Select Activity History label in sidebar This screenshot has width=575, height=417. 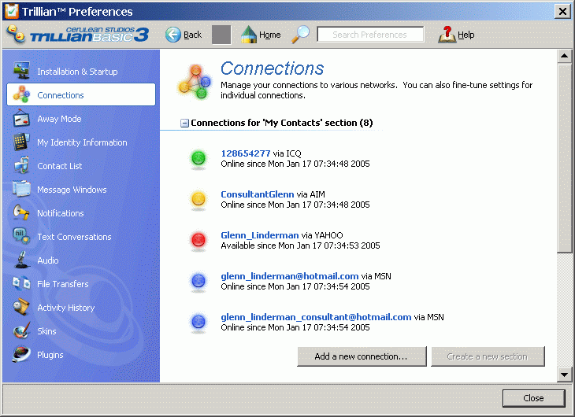click(x=66, y=308)
